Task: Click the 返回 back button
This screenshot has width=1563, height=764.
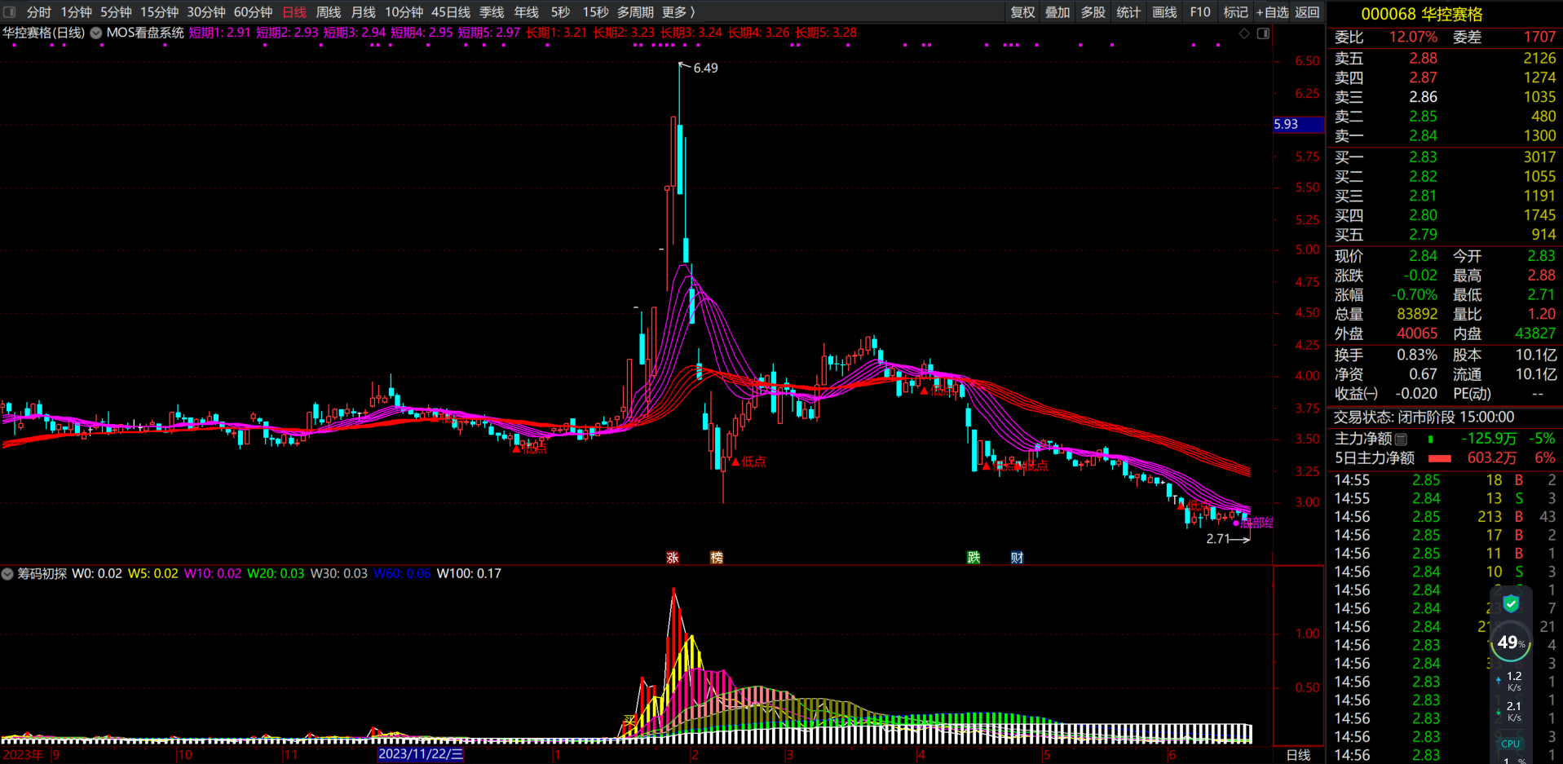Action: [1307, 12]
